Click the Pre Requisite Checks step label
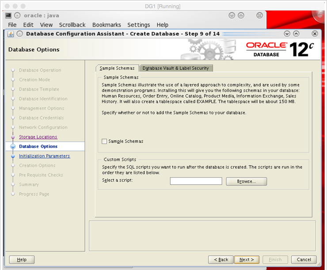The image size is (327, 270). click(41, 175)
